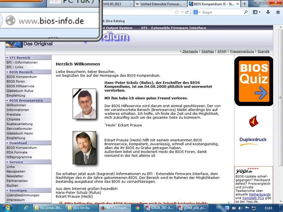The width and height of the screenshot is (283, 212).
Task: Open EFI - Informationen in sidebar
Action: point(22,63)
